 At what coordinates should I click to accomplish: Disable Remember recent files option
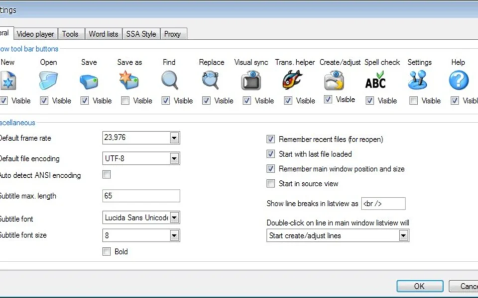[270, 139]
